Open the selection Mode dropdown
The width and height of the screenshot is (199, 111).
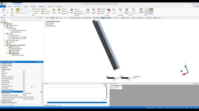(x=89, y=18)
